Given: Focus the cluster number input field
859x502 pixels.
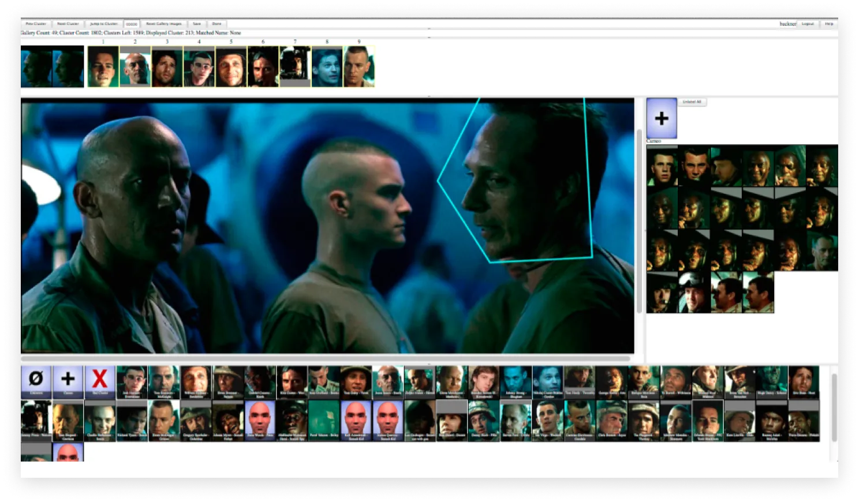Looking at the screenshot, I should [132, 24].
